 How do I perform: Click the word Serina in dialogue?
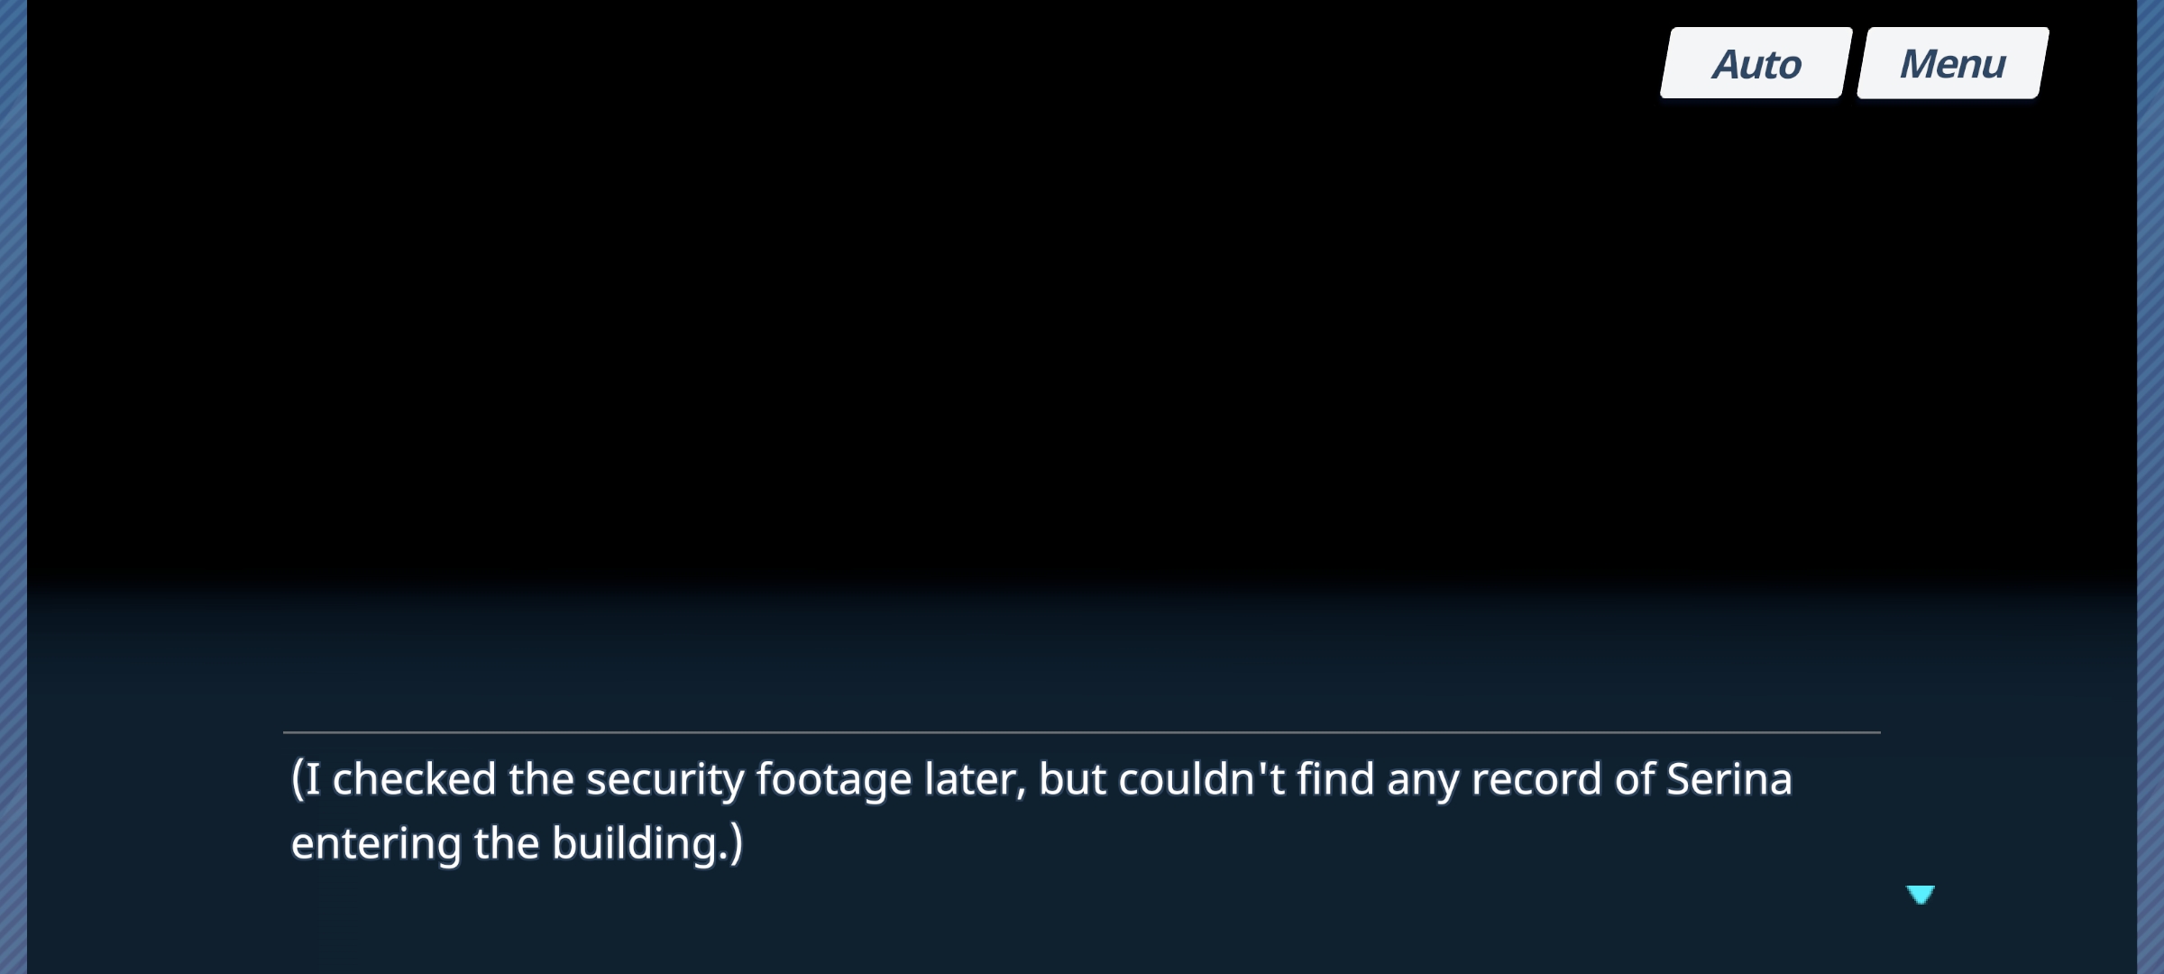[x=1728, y=779]
